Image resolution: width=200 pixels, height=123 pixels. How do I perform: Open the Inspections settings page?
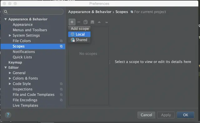click(x=22, y=89)
